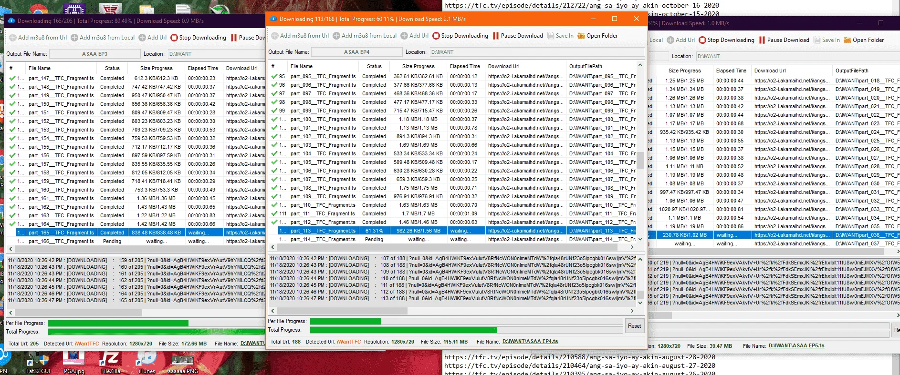Screen dimensions: 900x375
Task: Pause Download in ASAA EP4 window
Action: coord(518,36)
